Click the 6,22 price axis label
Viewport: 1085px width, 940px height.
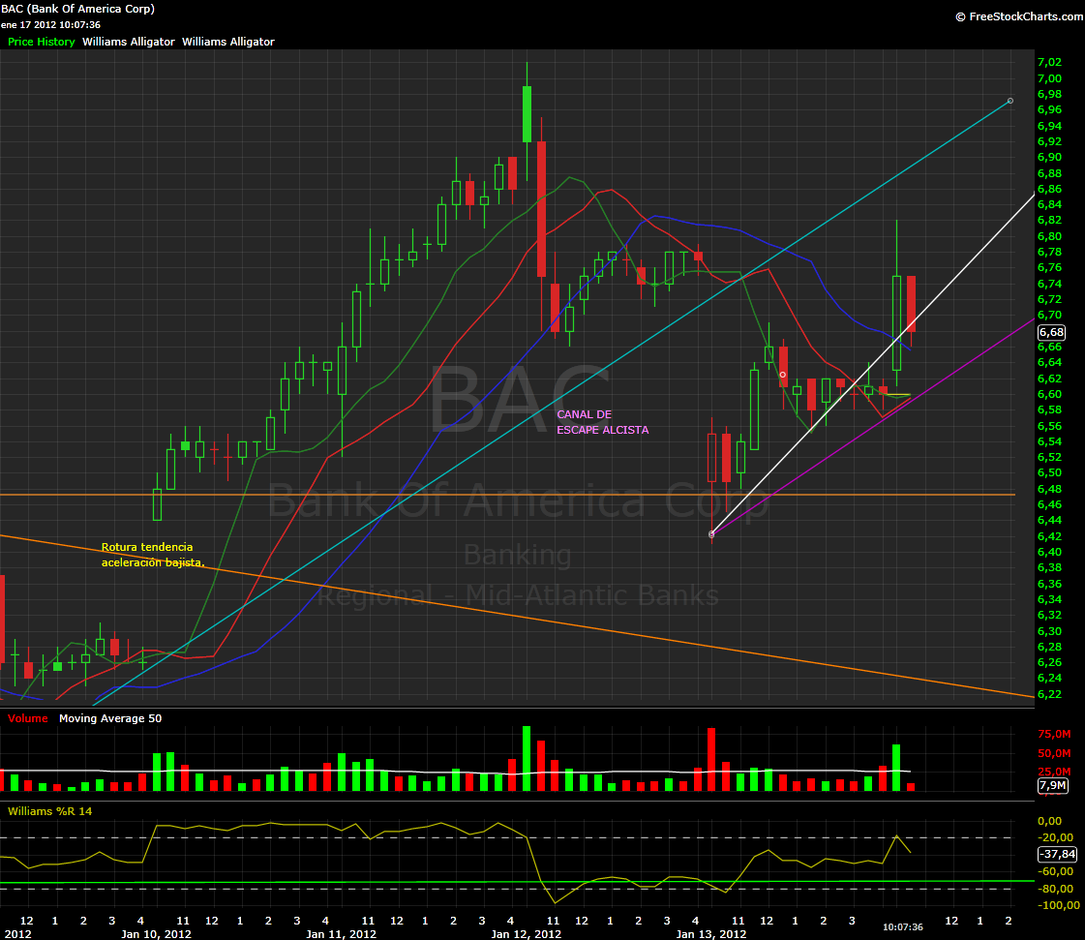point(1050,694)
